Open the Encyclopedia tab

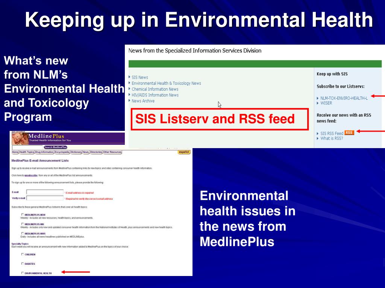click(62, 152)
